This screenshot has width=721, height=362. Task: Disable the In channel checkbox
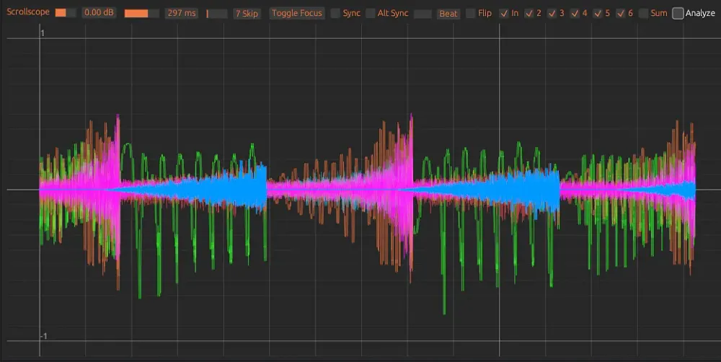(504, 14)
